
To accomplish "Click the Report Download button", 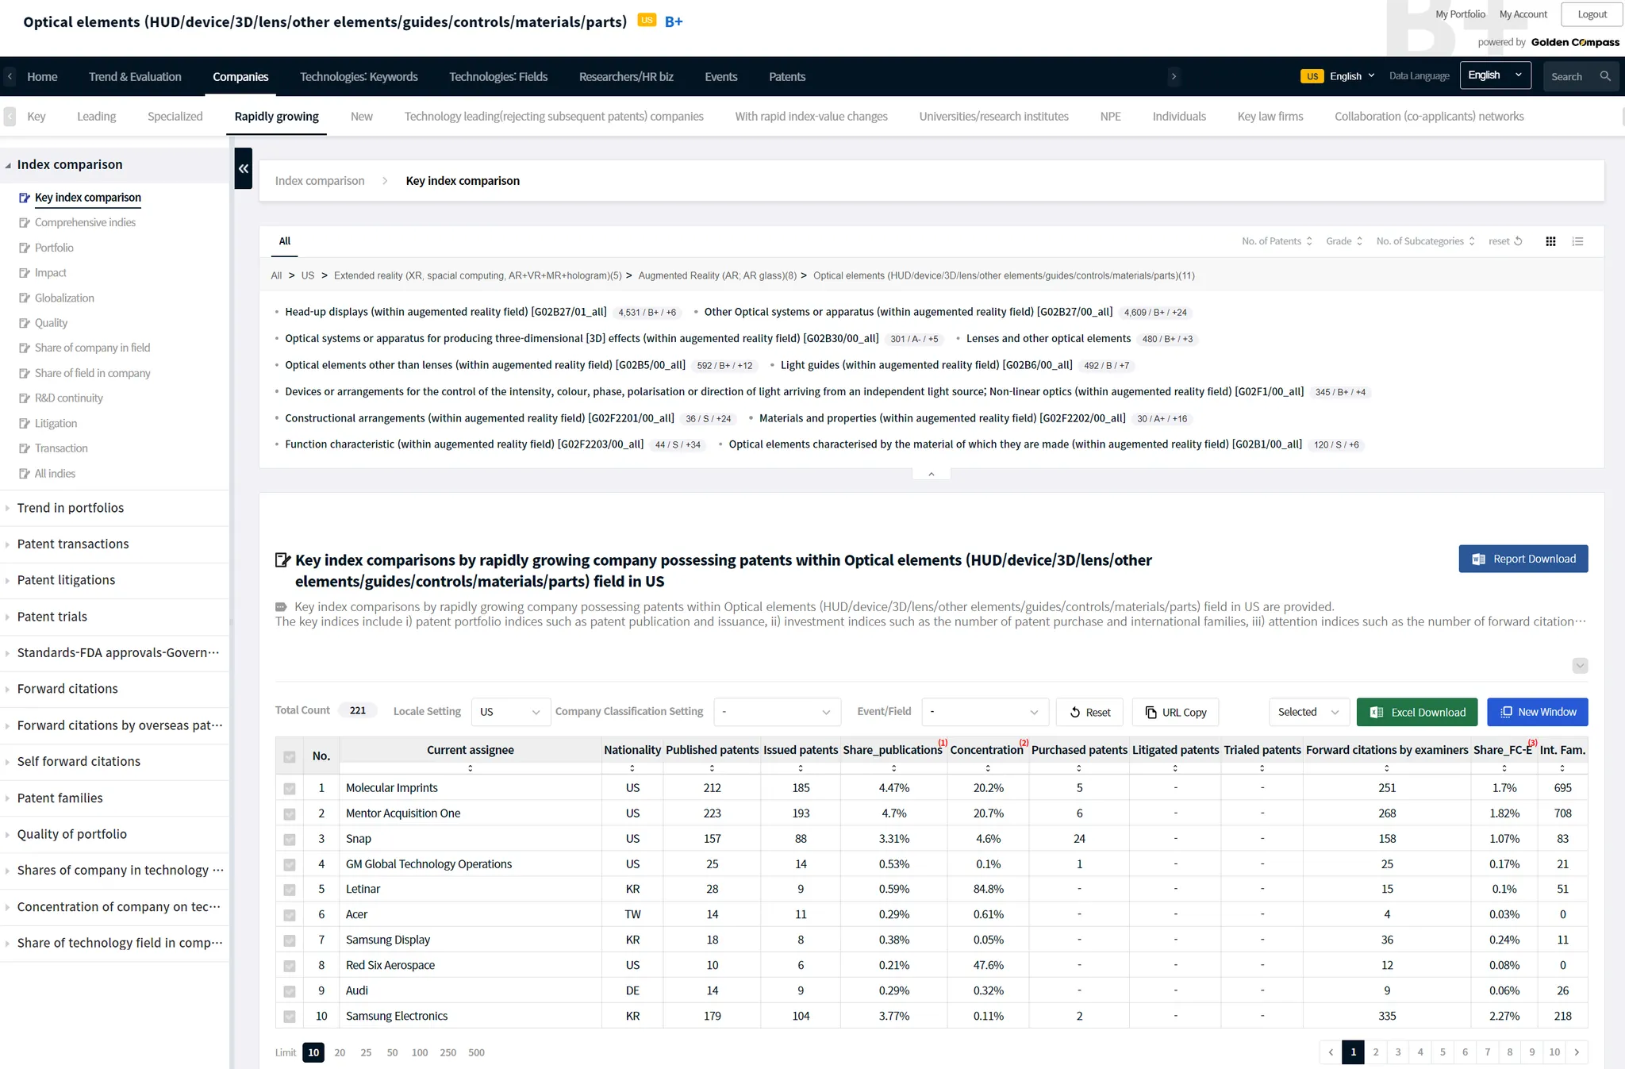I will (1523, 559).
